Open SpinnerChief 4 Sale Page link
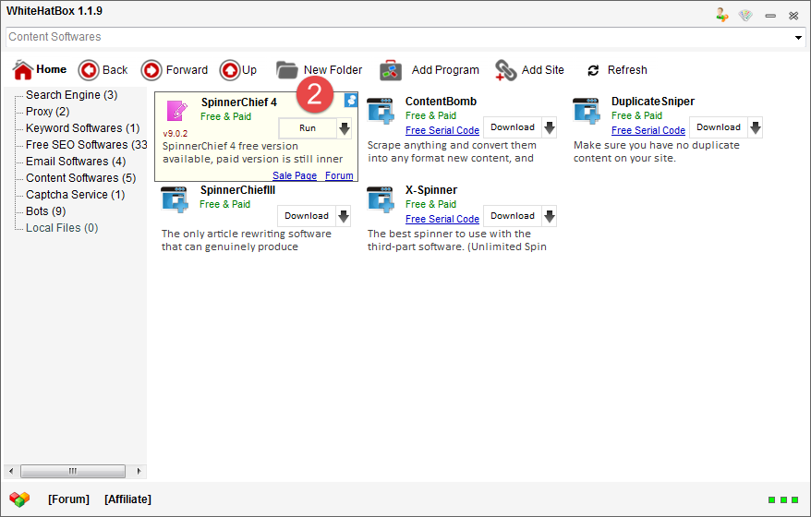The height and width of the screenshot is (517, 811). coord(295,175)
